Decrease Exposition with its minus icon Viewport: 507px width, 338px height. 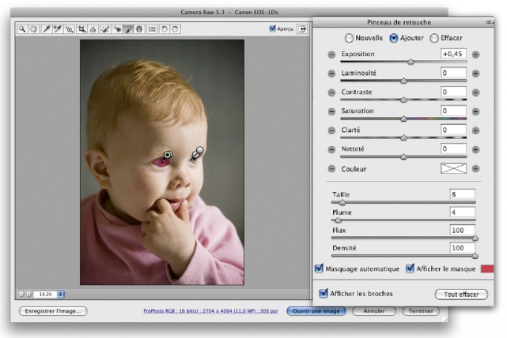coord(331,54)
